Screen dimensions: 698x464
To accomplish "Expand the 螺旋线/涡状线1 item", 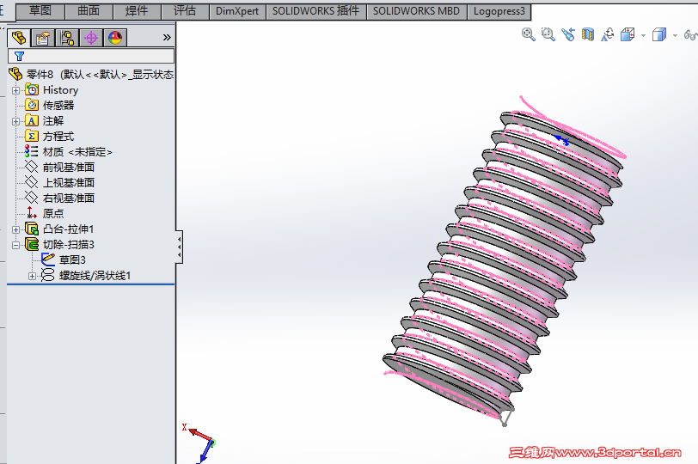I will [x=32, y=277].
